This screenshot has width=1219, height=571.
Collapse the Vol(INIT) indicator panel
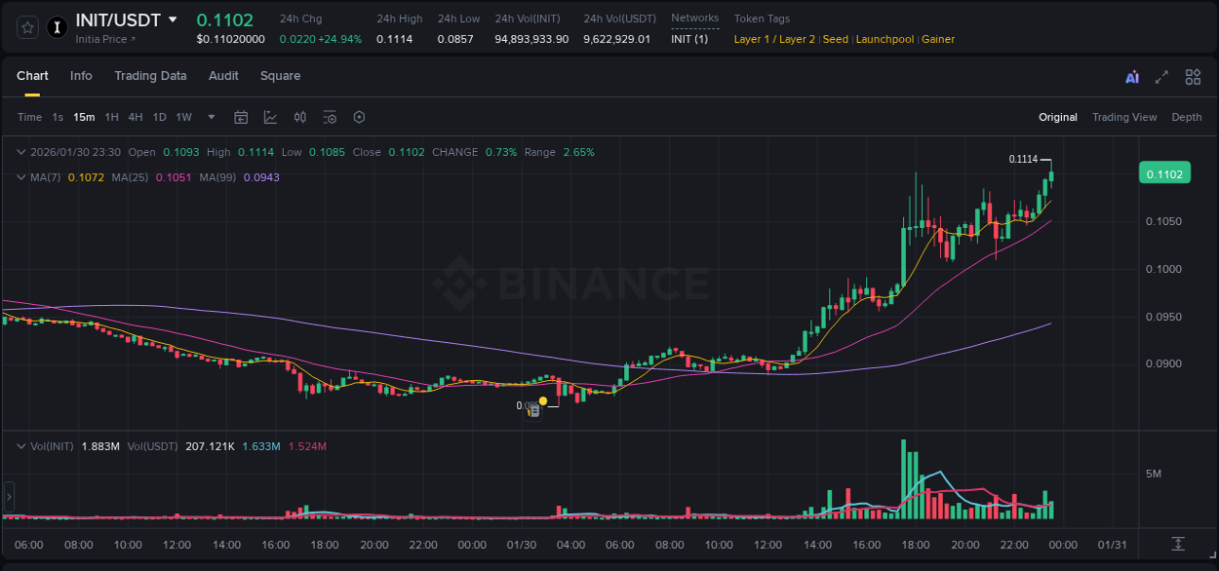(20, 445)
